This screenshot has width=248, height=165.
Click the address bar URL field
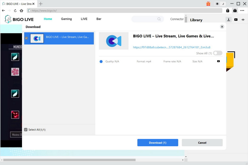click(124, 11)
